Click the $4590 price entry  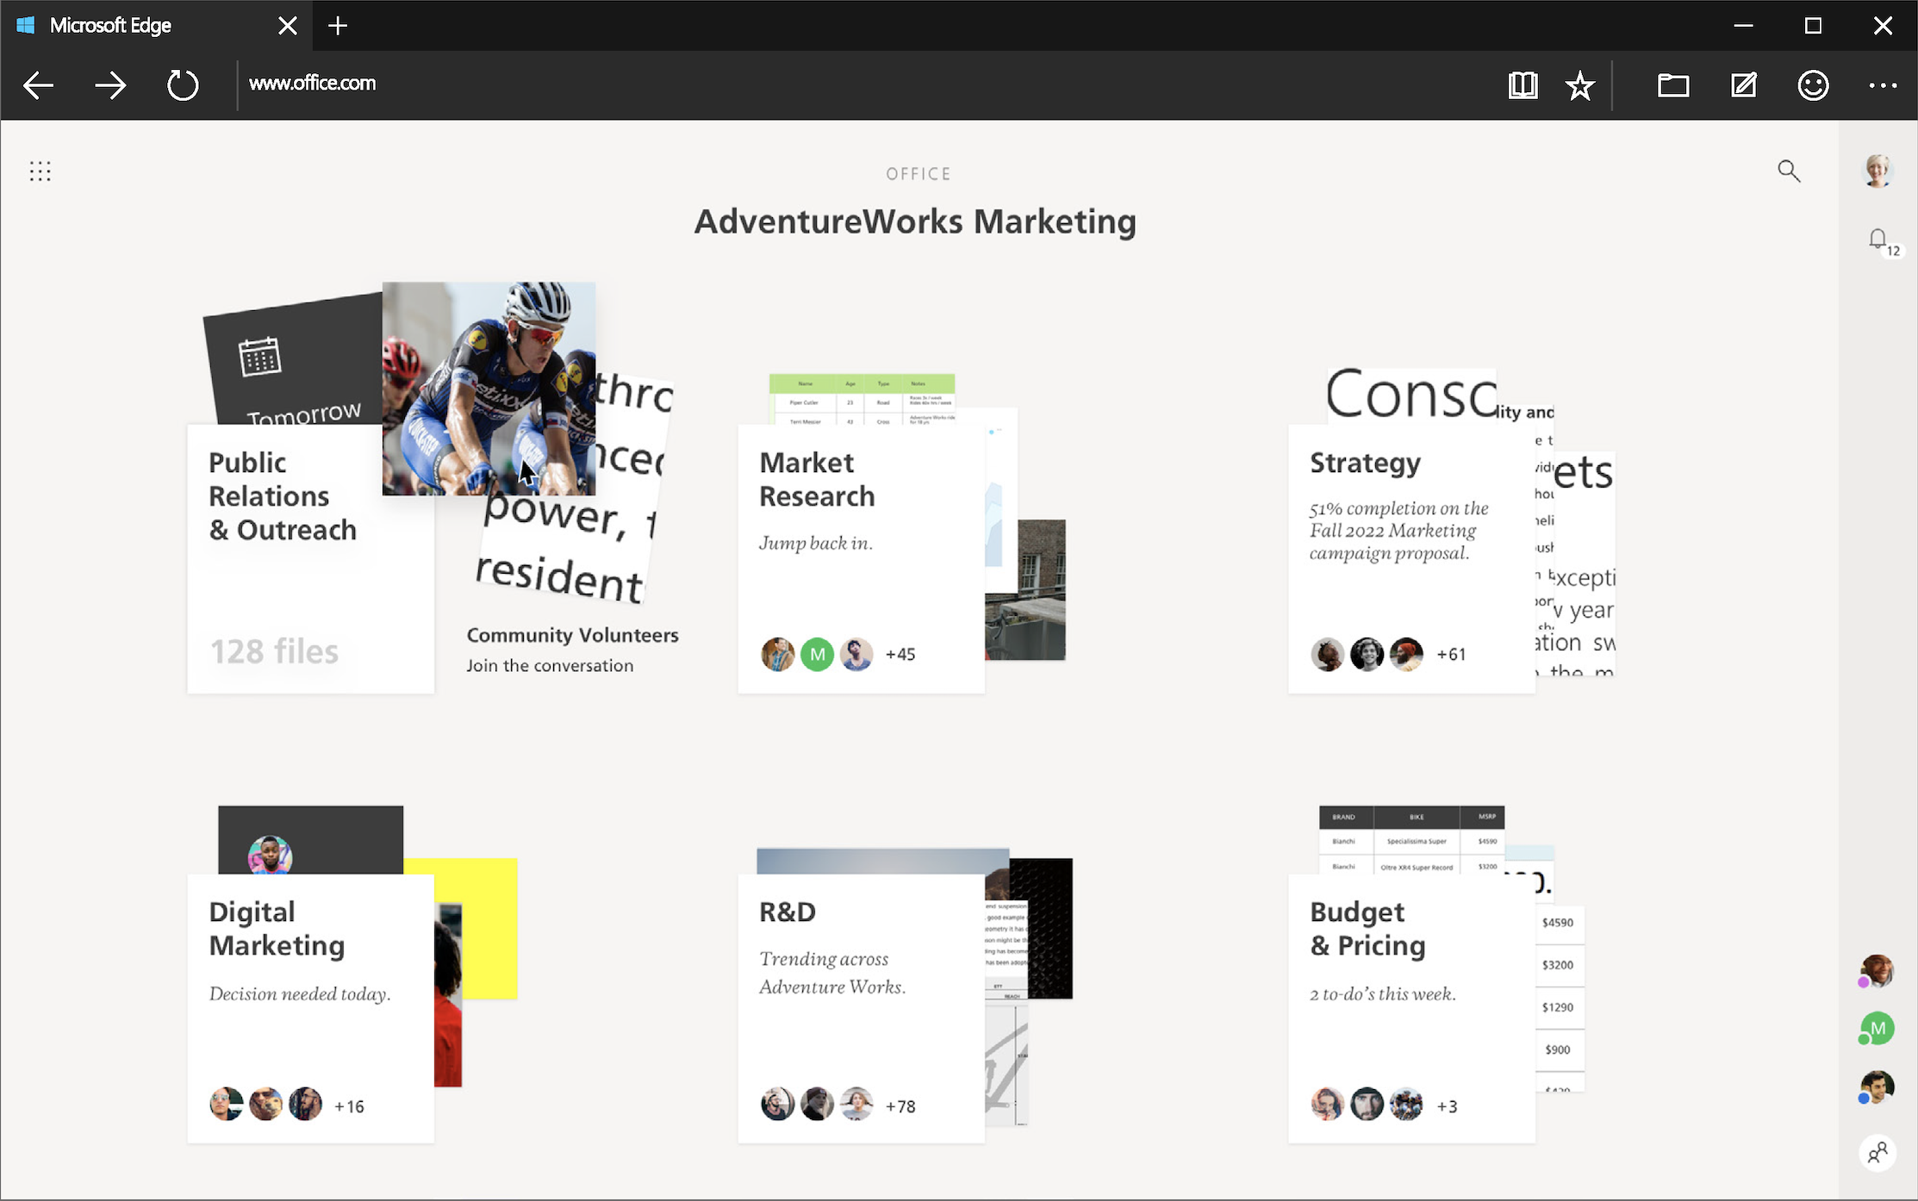pos(1558,923)
